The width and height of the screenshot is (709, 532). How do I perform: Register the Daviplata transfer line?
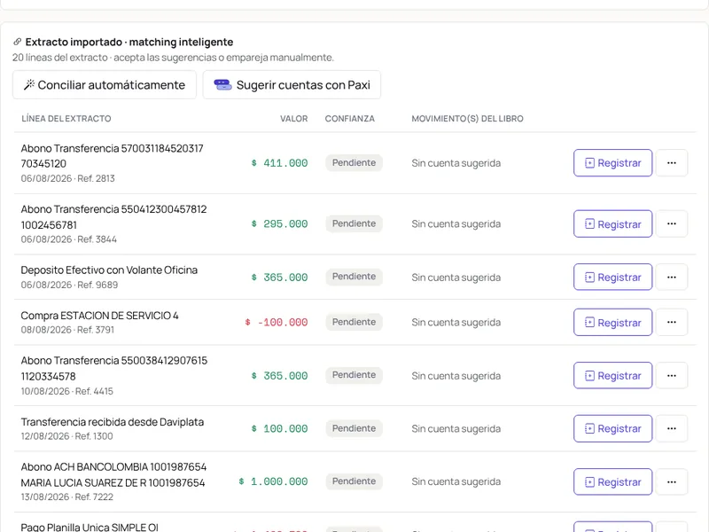tap(612, 428)
